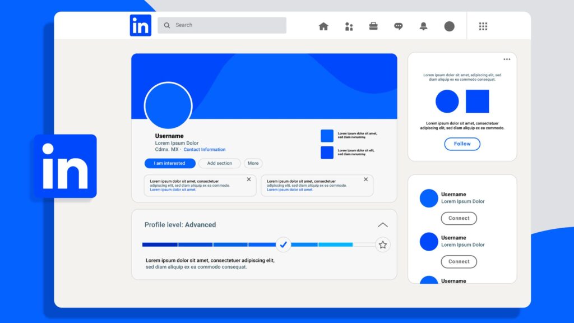Open the Home feed icon
574x323 pixels.
point(323,26)
